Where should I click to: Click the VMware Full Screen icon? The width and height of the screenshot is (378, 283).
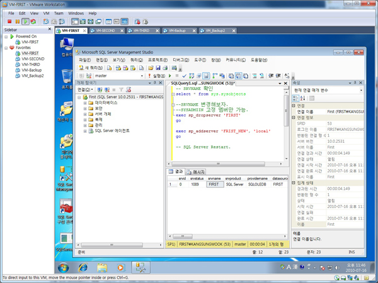click(90, 21)
